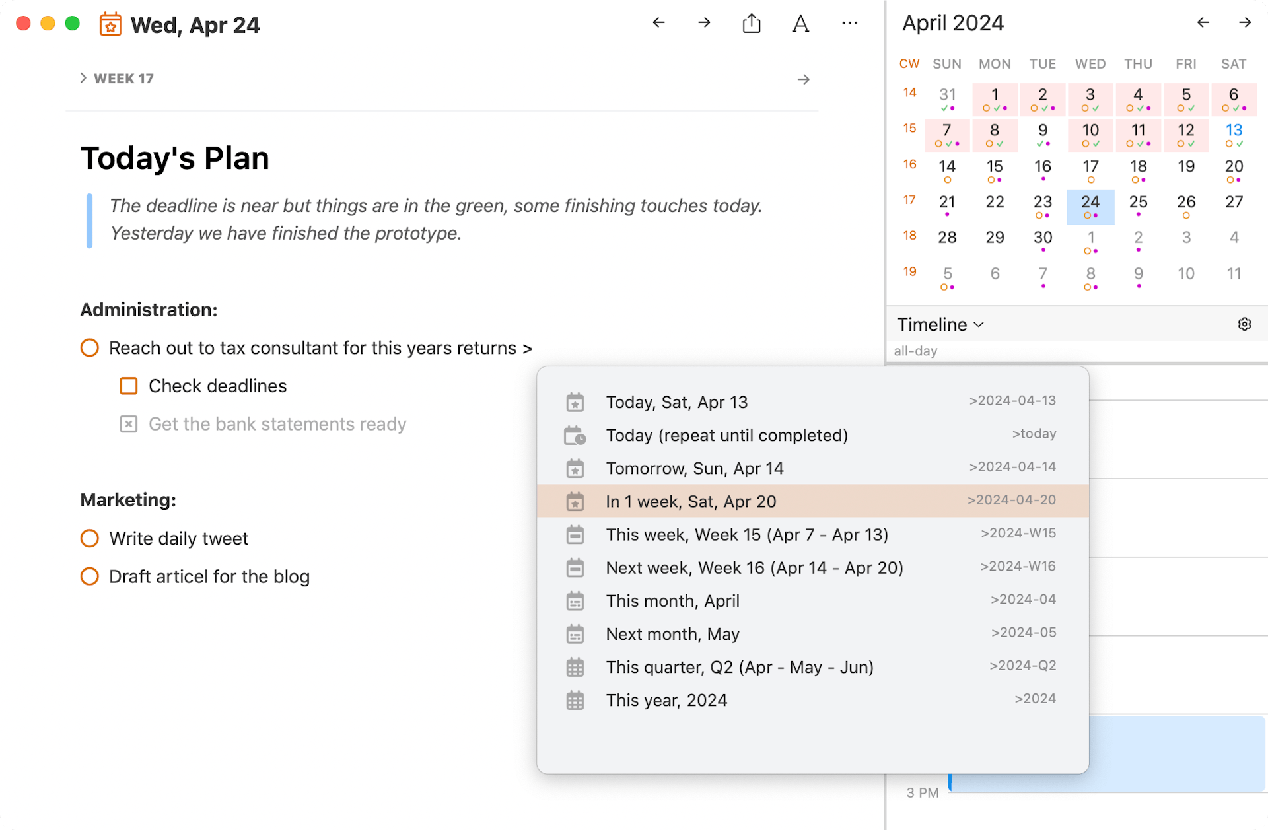The height and width of the screenshot is (830, 1268).
Task: Click the back navigation arrow in toolbar
Action: click(658, 22)
